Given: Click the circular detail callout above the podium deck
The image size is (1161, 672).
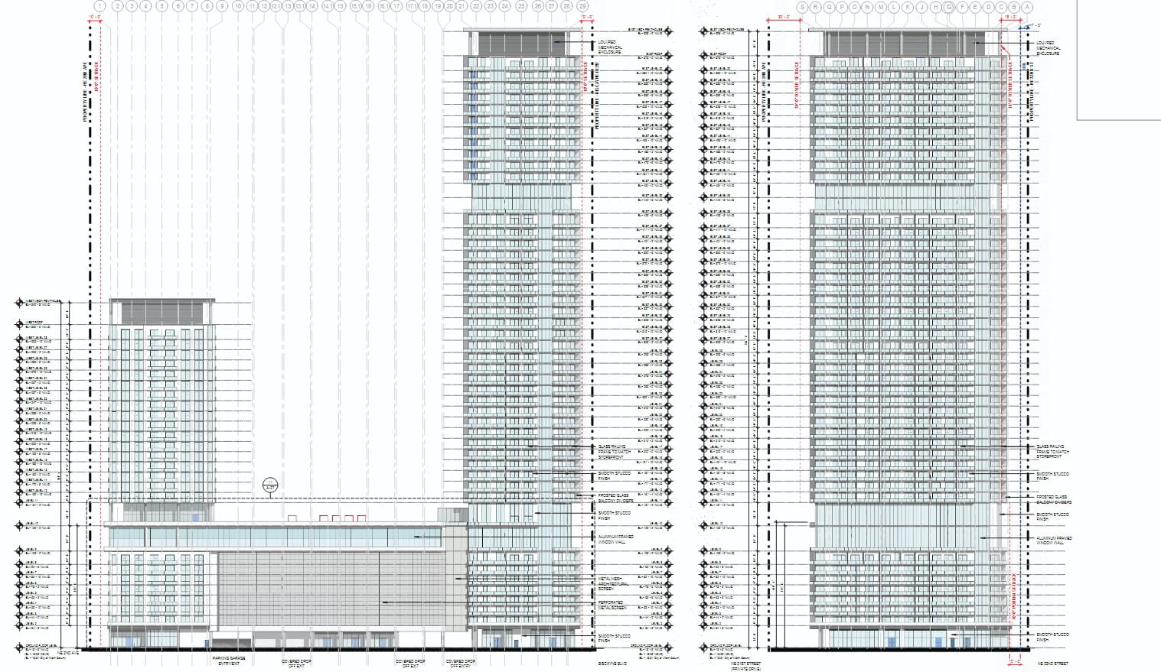Looking at the screenshot, I should tap(270, 484).
